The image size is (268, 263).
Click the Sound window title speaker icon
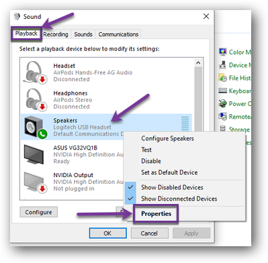click(x=17, y=17)
